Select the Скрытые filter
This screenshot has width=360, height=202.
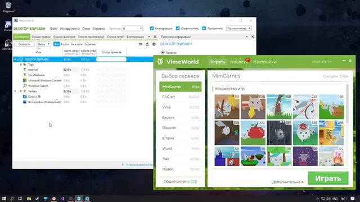click(90, 44)
